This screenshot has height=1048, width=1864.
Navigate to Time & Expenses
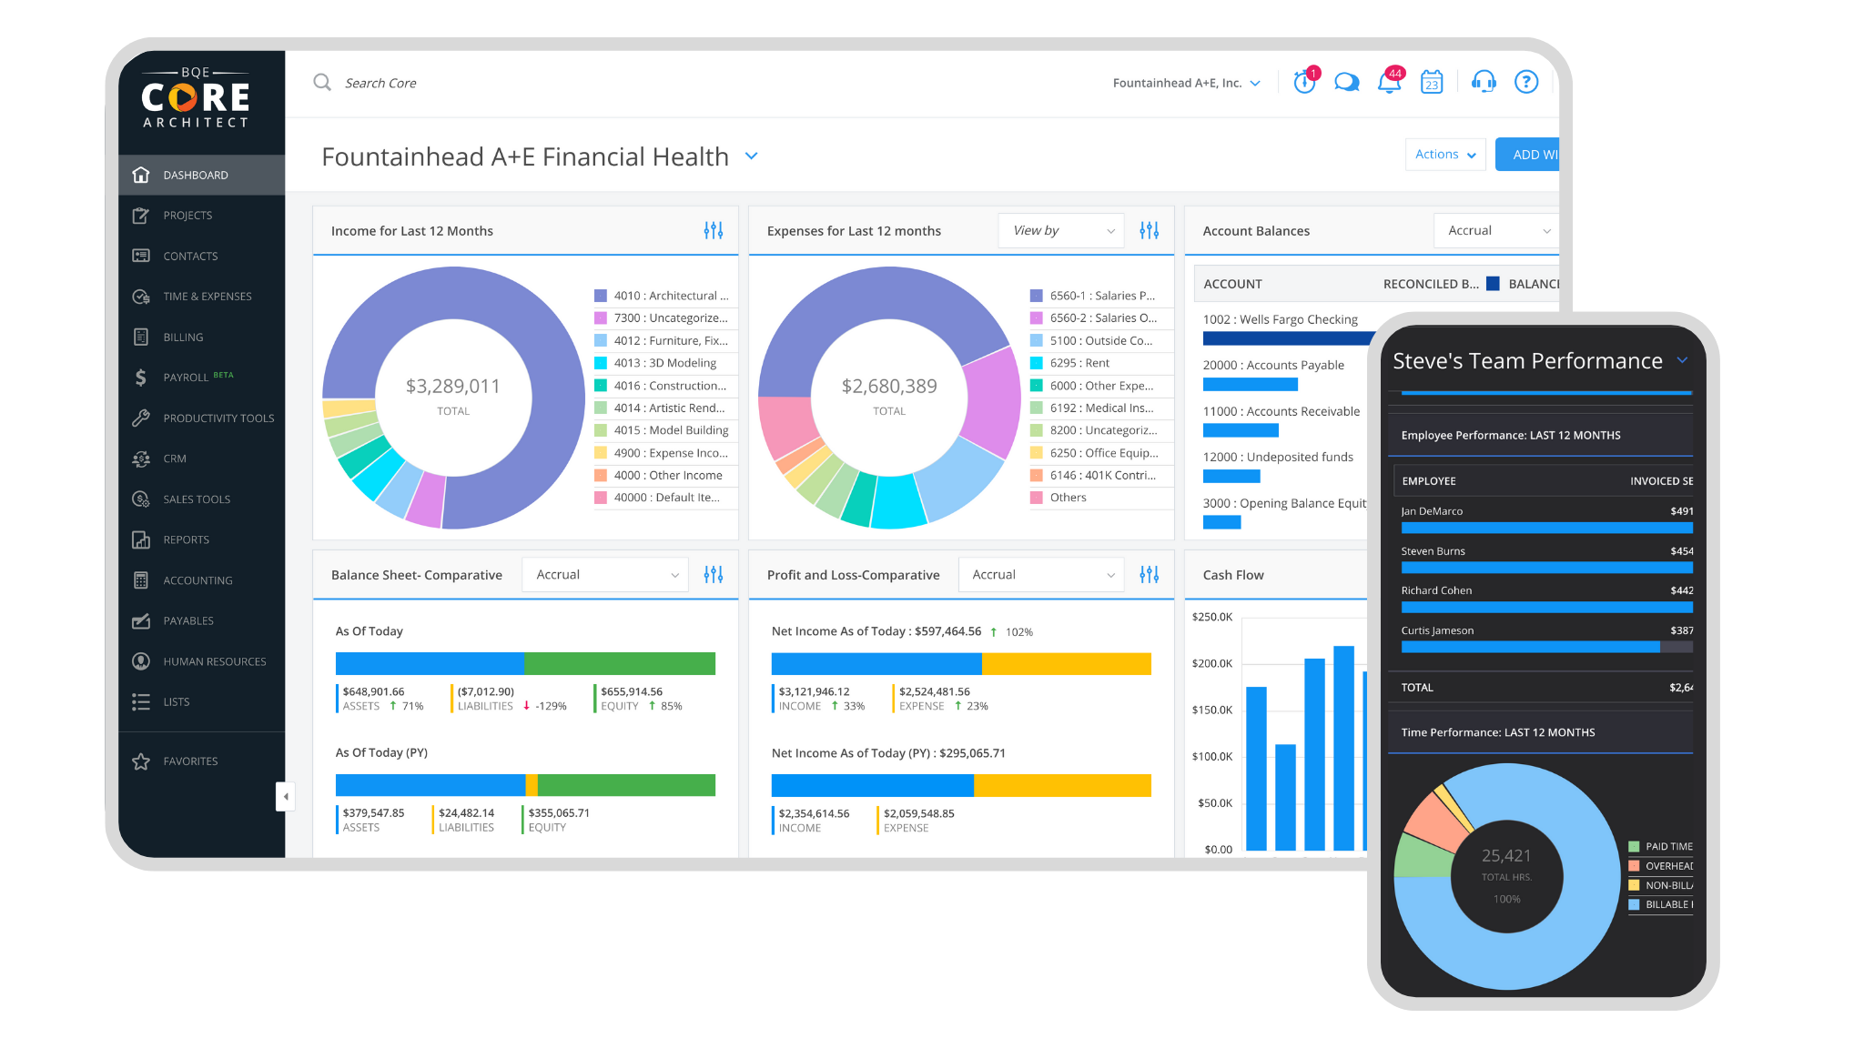205,296
